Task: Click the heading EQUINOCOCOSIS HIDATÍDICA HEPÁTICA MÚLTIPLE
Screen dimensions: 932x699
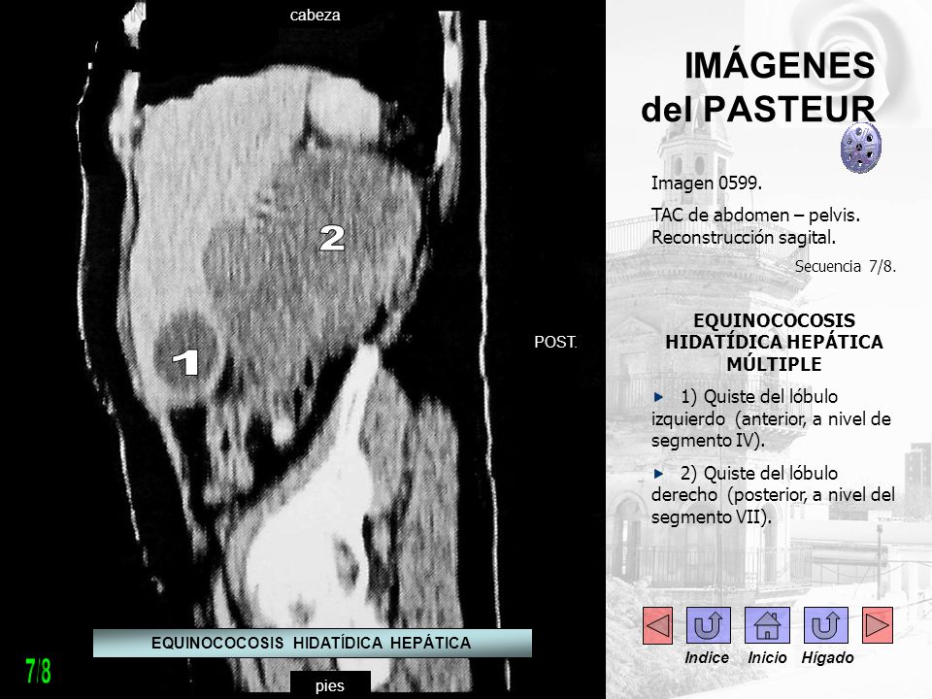Action: (x=774, y=343)
